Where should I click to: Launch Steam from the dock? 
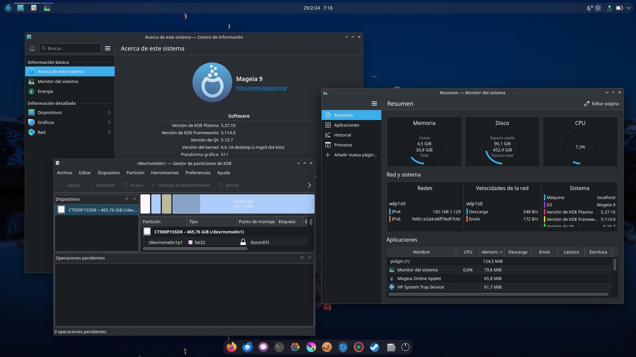[x=375, y=347]
